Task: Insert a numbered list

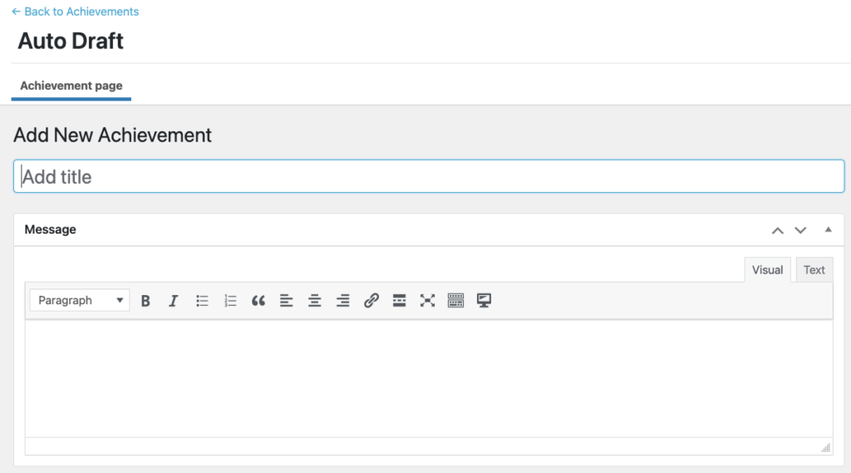Action: click(230, 301)
